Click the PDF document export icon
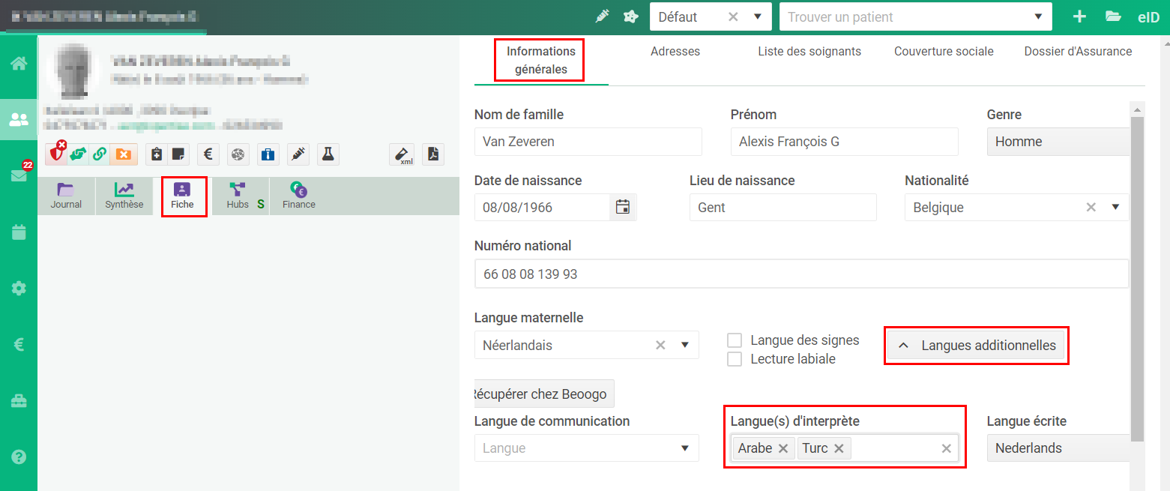This screenshot has height=491, width=1170. click(x=433, y=154)
